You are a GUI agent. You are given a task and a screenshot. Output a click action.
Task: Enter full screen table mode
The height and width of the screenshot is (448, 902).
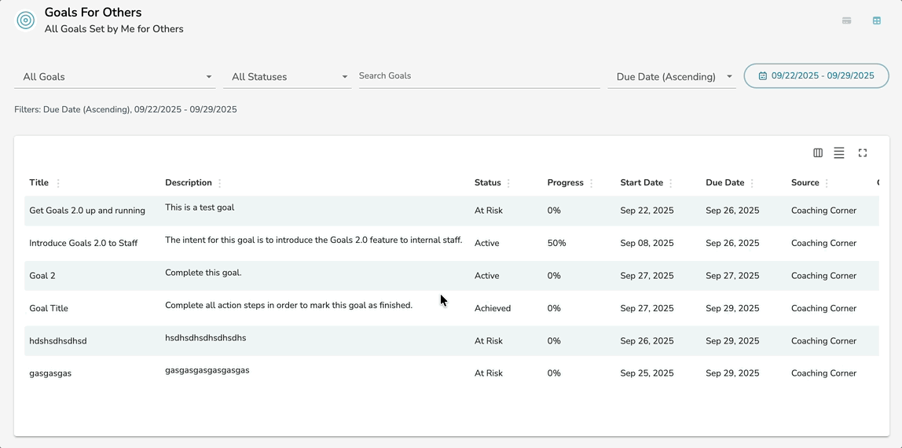pyautogui.click(x=863, y=153)
